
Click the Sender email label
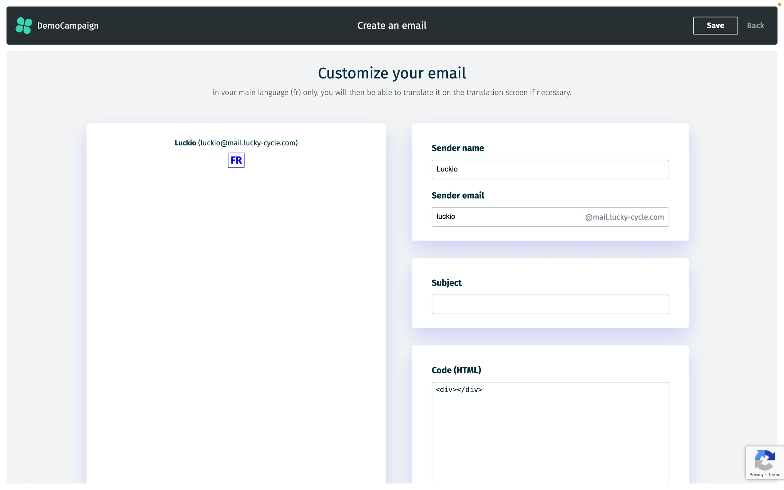[x=457, y=195]
